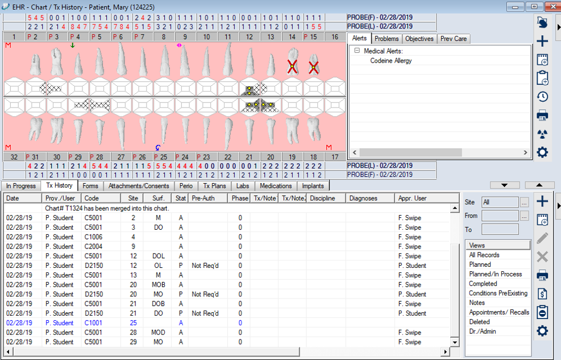Switch to the Medications tab

(275, 185)
